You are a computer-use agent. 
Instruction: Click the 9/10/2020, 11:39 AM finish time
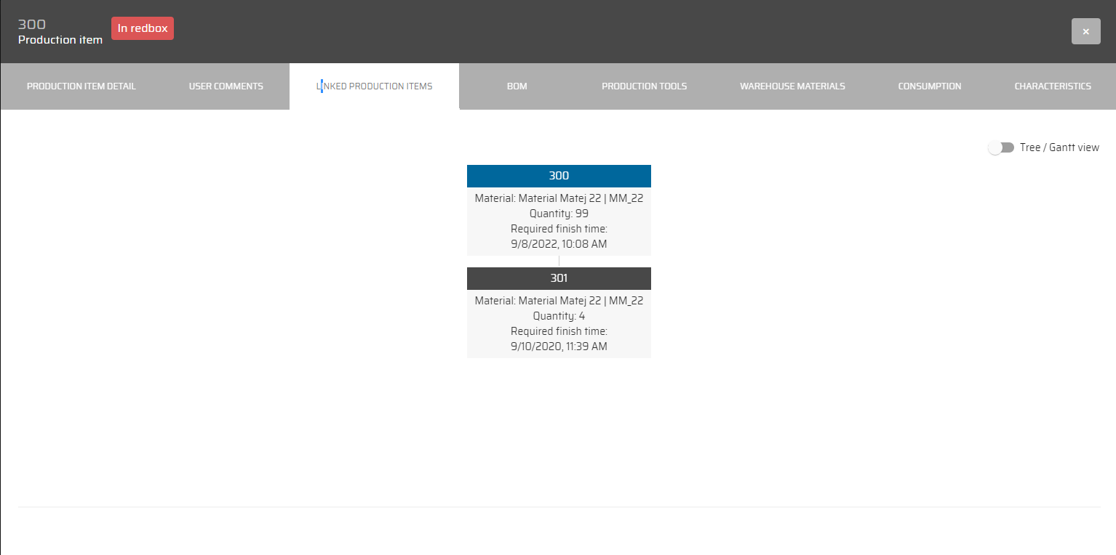(x=559, y=347)
